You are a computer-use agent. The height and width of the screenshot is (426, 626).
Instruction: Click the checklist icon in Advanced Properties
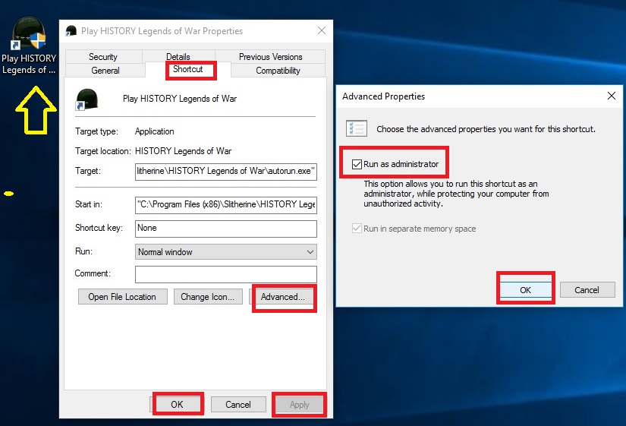pyautogui.click(x=356, y=128)
